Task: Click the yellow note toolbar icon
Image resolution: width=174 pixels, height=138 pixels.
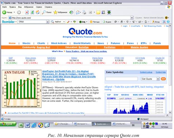Action: (98, 12)
